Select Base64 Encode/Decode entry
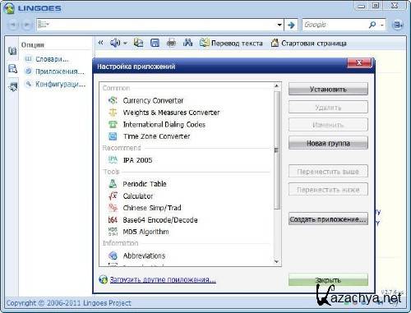Image resolution: width=411 pixels, height=313 pixels. pos(160,220)
